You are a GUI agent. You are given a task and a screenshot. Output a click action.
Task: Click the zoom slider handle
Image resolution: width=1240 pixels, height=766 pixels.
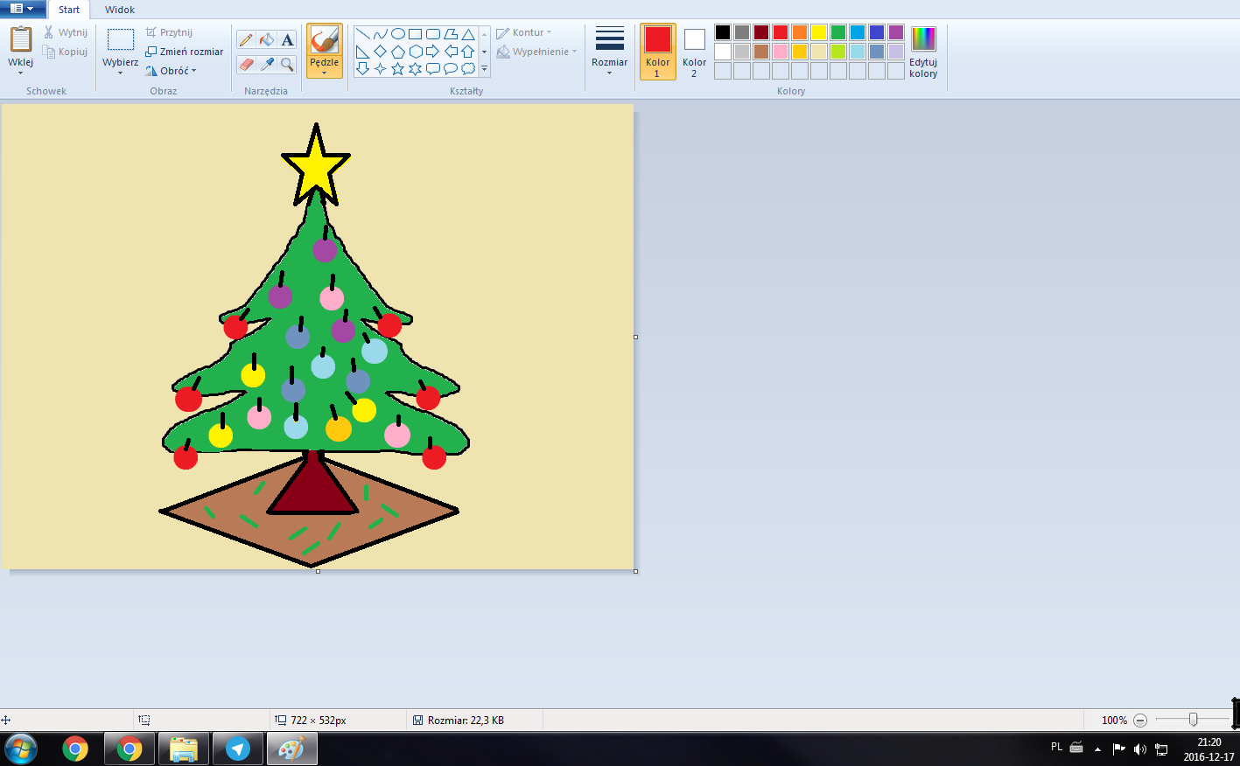pos(1193,720)
